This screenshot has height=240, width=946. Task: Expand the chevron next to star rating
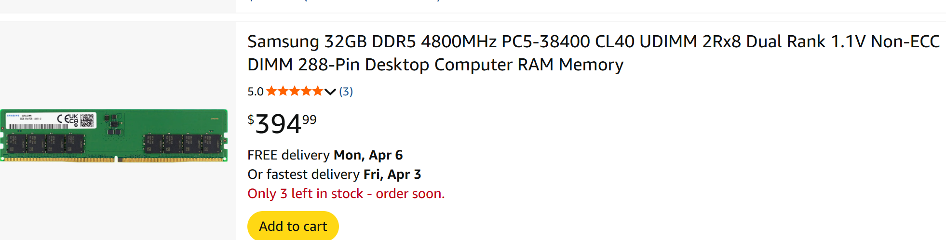[330, 92]
